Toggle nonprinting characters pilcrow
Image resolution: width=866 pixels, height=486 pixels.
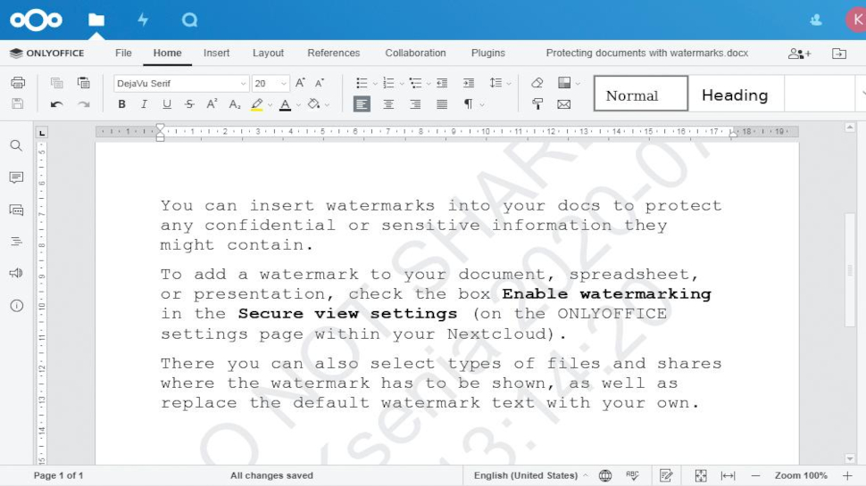click(469, 104)
